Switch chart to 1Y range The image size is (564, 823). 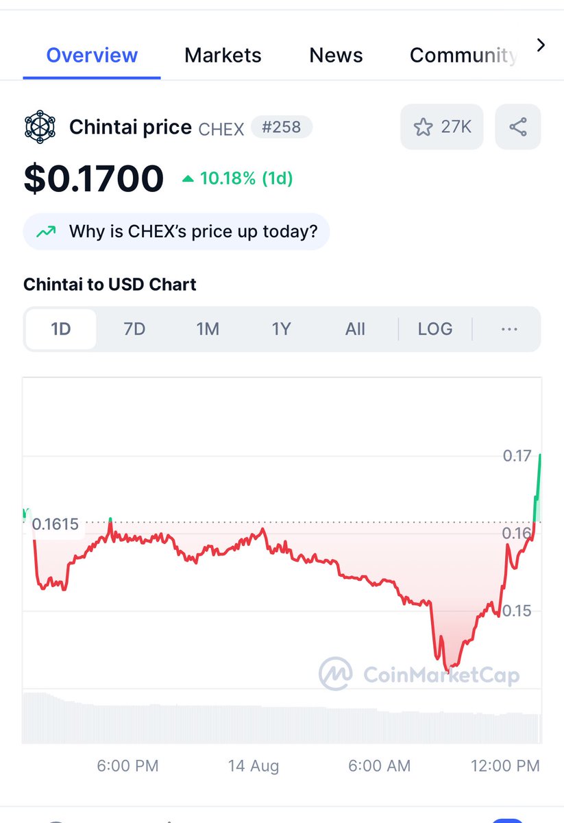coord(281,329)
